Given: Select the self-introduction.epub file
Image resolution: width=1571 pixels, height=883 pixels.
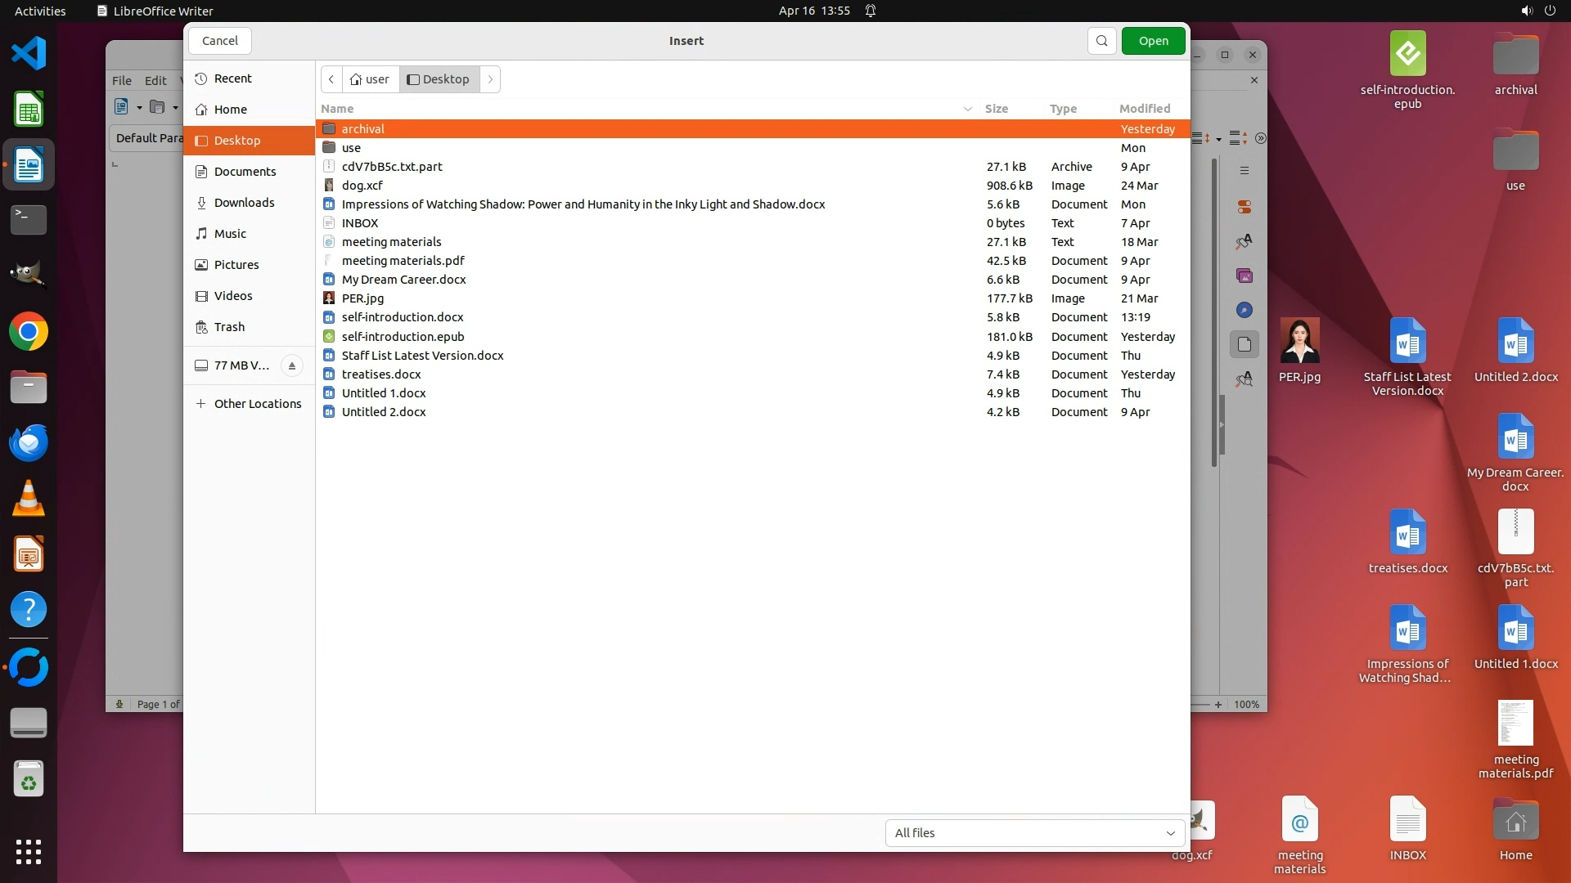Looking at the screenshot, I should coord(403,337).
